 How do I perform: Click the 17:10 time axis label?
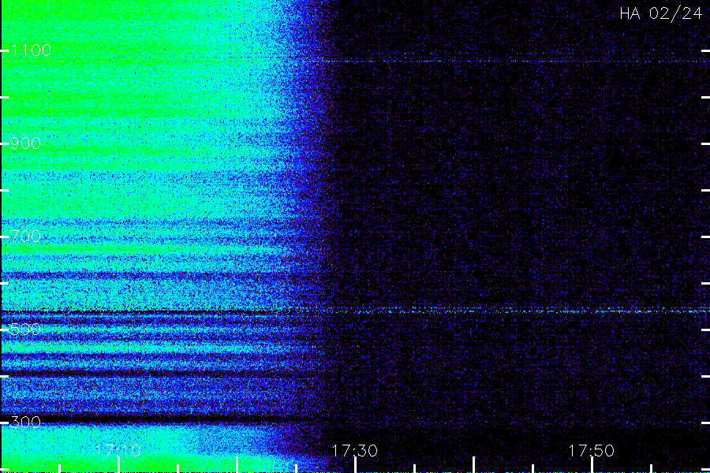point(118,451)
